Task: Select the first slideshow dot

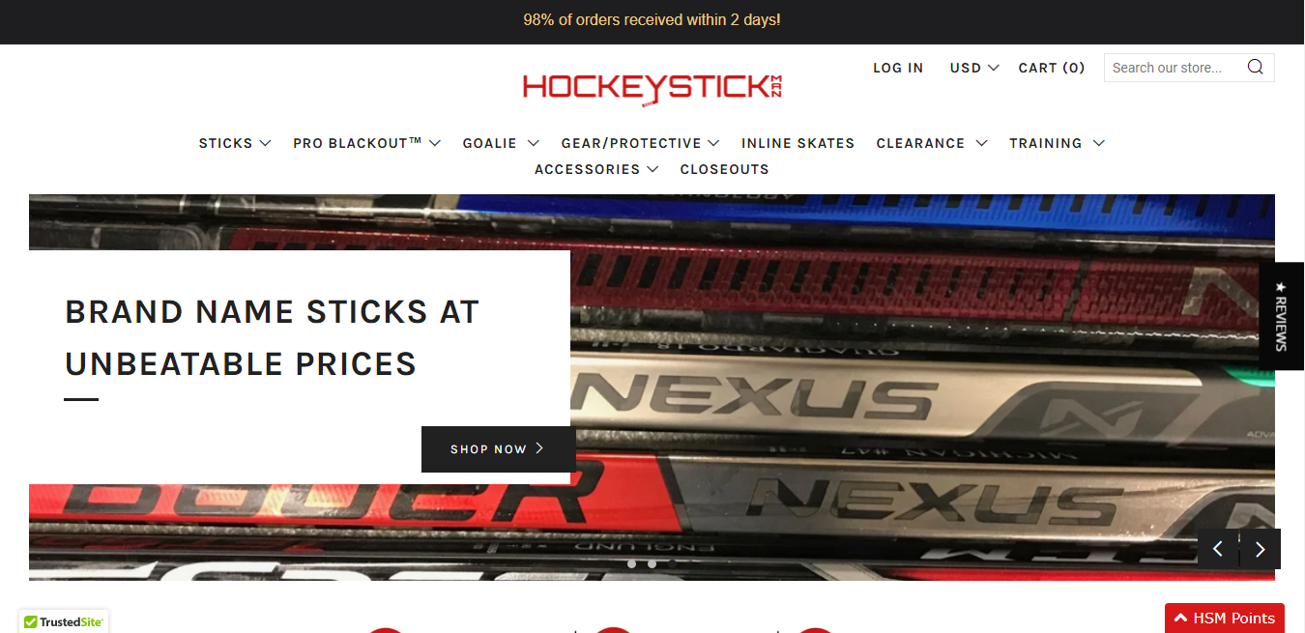Action: click(631, 563)
